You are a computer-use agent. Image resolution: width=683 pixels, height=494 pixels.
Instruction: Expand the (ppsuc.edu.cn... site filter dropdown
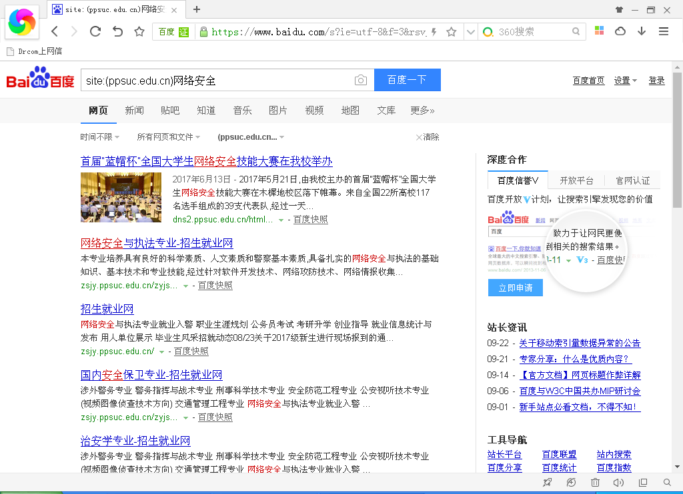(x=251, y=137)
